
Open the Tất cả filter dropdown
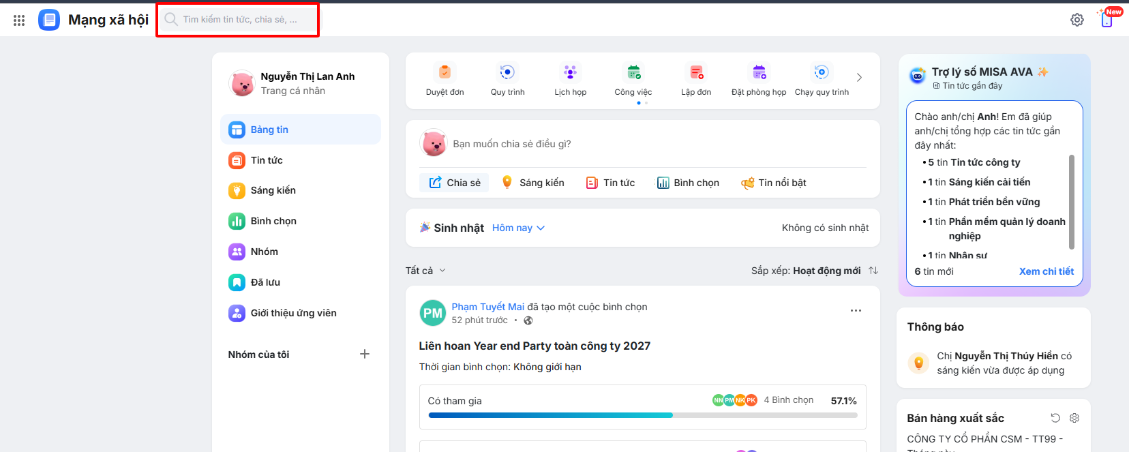(x=425, y=271)
